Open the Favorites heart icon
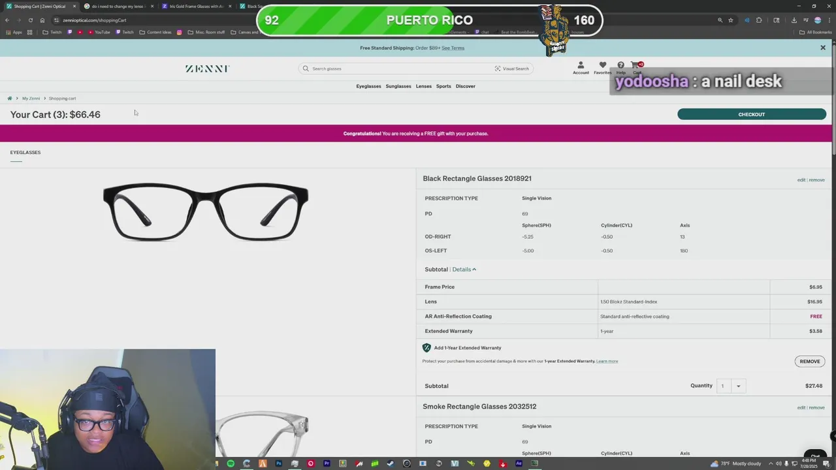836x470 pixels. point(602,65)
